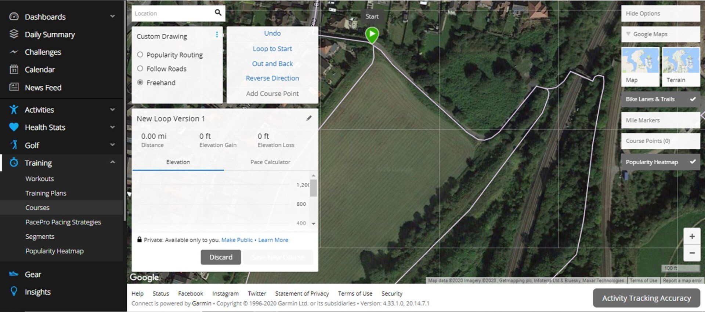
Task: Open Insights from the sidebar
Action: 37,292
